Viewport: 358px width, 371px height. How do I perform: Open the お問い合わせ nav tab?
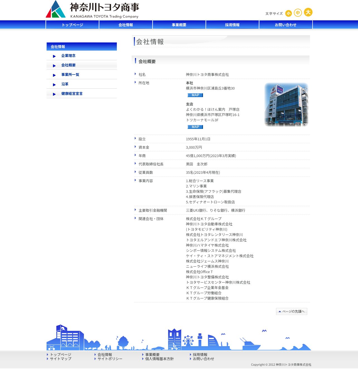[x=286, y=25]
